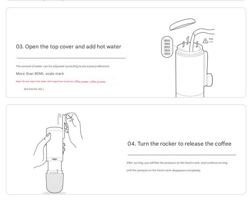Viewport: 252px width, 202px height.
Task: Click the logo on the coffee maker body
Action: pos(55,159)
